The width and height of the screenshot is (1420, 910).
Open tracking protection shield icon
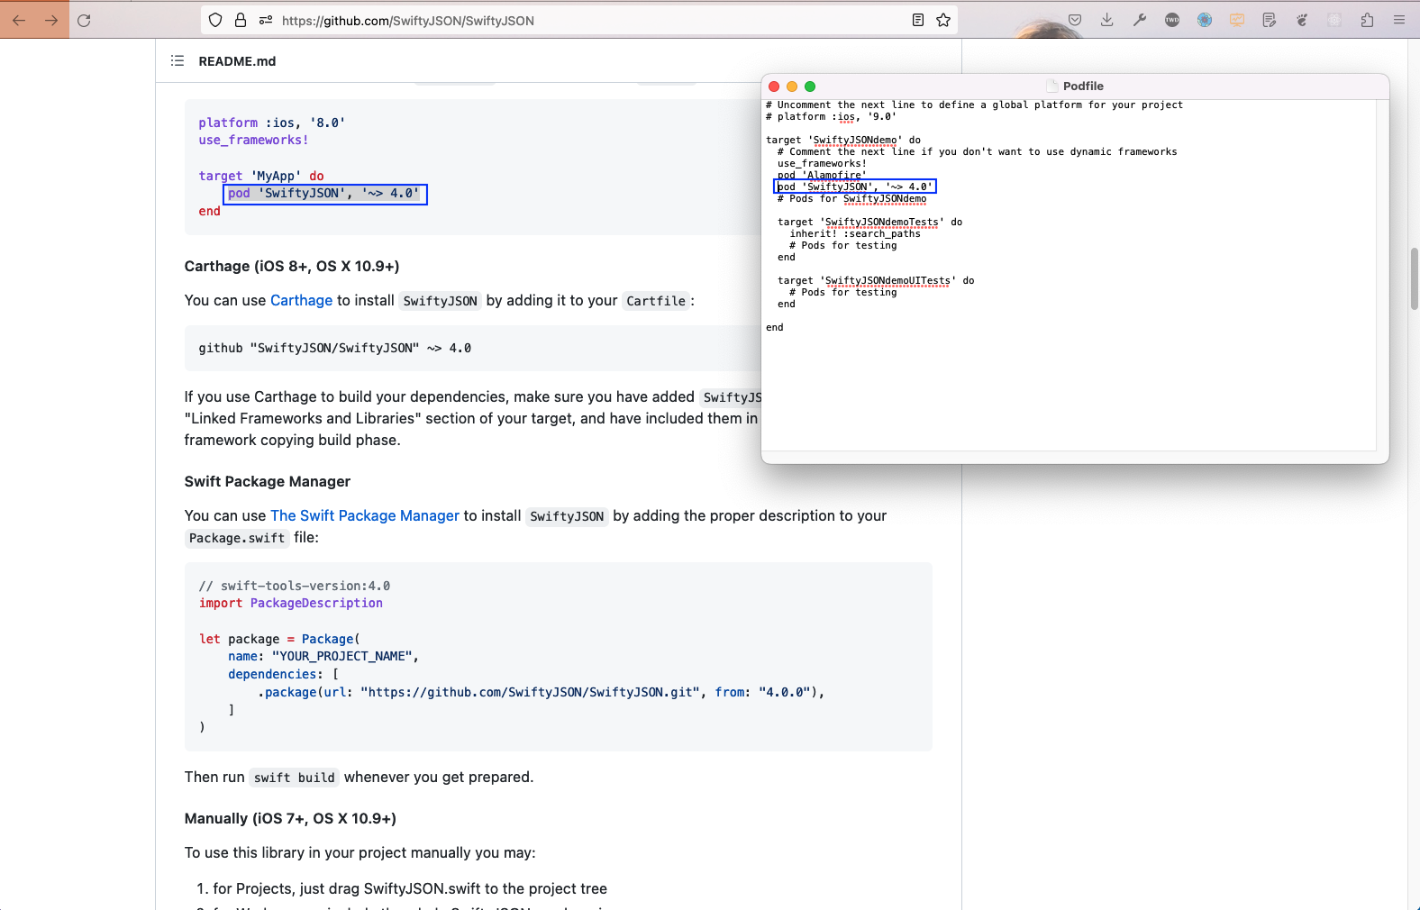coord(215,20)
